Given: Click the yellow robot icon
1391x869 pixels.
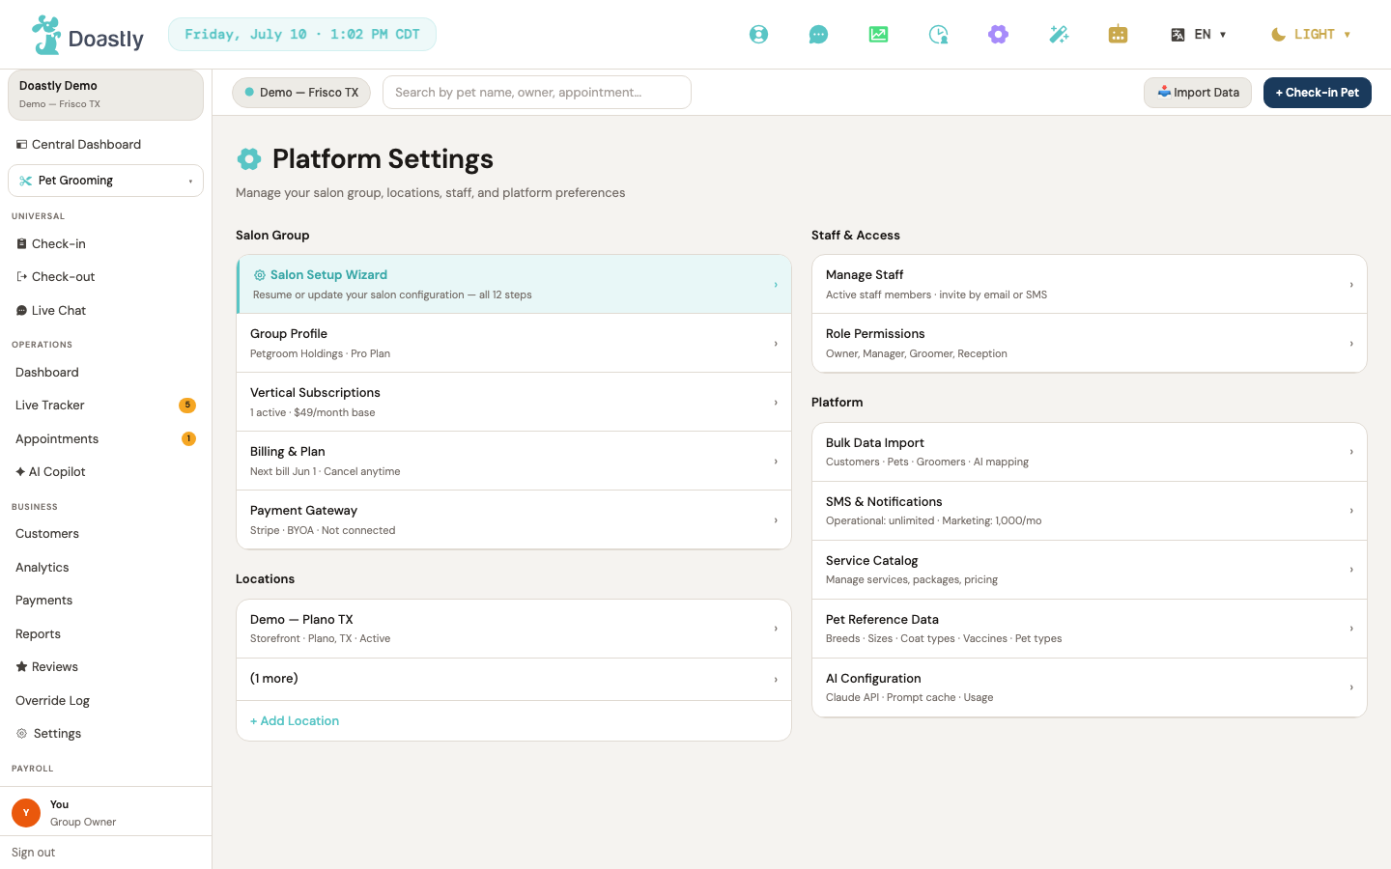Looking at the screenshot, I should click(x=1118, y=35).
